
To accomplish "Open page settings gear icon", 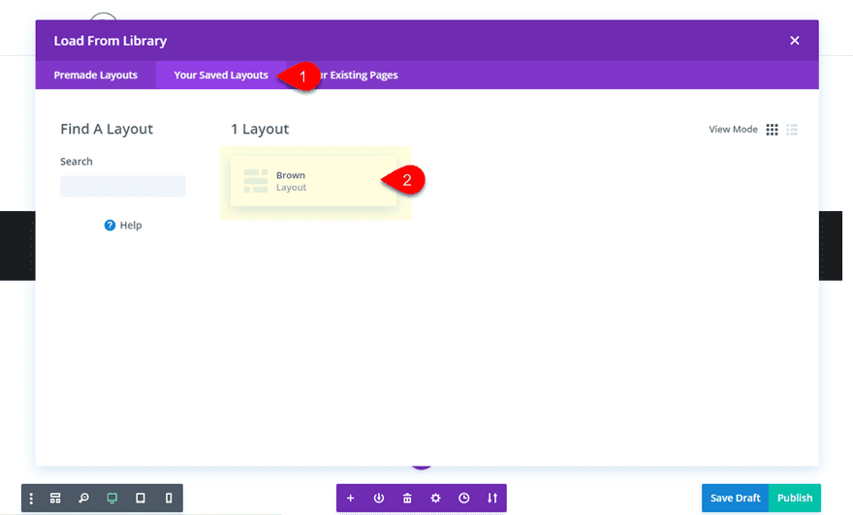I will [435, 499].
